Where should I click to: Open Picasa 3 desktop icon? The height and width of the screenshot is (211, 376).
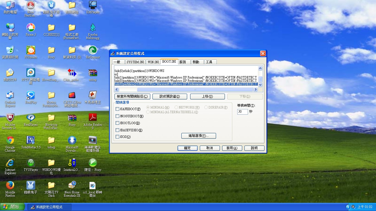point(31,30)
